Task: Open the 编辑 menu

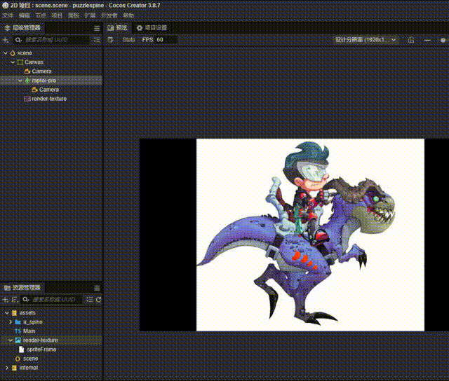Action: [x=25, y=15]
